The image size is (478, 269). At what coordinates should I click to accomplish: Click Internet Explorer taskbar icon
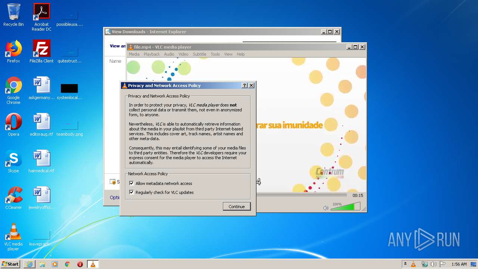click(x=30, y=264)
